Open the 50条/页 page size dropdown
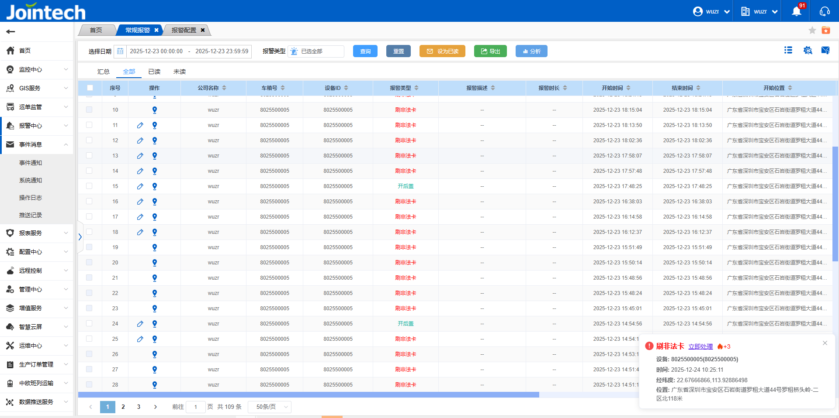 tap(269, 407)
